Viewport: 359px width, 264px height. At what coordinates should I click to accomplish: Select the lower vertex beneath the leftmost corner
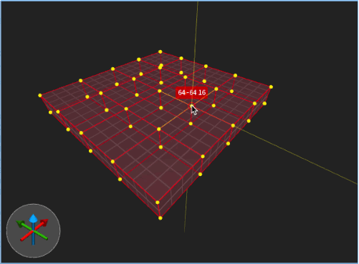click(50, 112)
